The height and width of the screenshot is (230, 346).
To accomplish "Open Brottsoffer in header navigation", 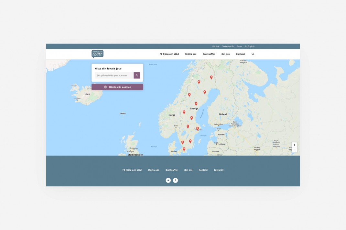I will tap(209, 54).
